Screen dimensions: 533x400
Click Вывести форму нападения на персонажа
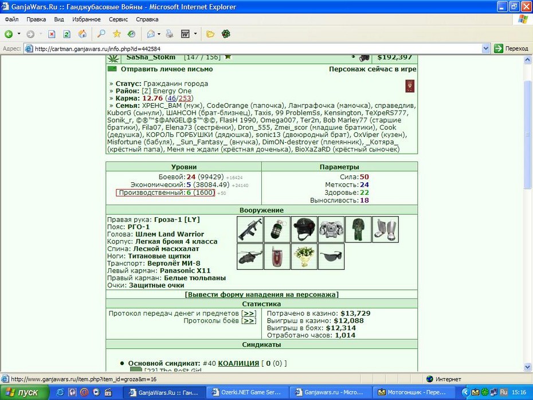(262, 295)
